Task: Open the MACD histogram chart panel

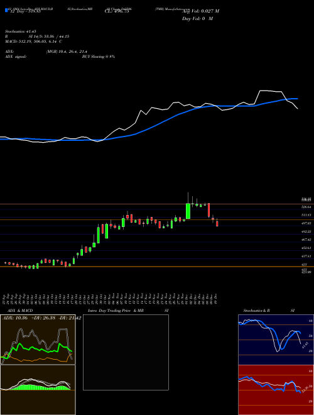Action: pyautogui.click(x=38, y=390)
